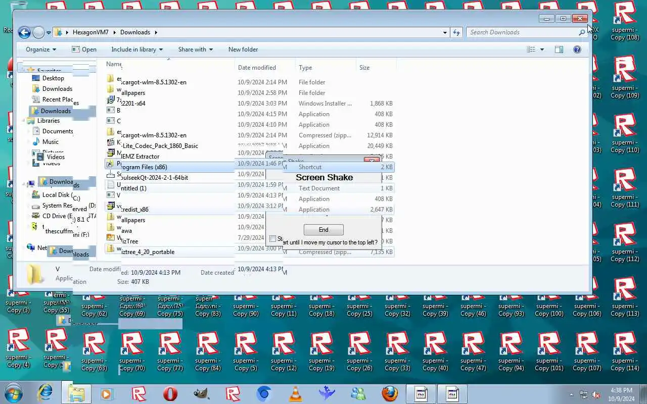Image resolution: width=647 pixels, height=404 pixels.
Task: Open Documents under Libraries
Action: click(58, 131)
